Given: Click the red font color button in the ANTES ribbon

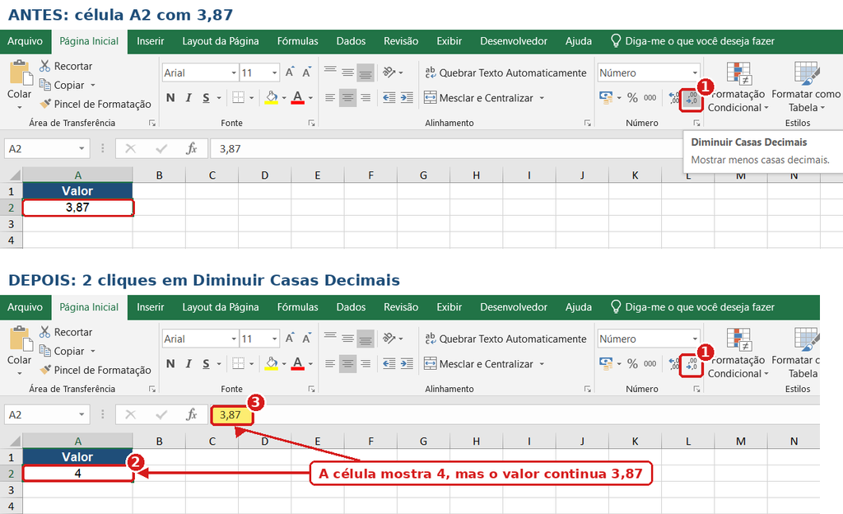Looking at the screenshot, I should (297, 98).
